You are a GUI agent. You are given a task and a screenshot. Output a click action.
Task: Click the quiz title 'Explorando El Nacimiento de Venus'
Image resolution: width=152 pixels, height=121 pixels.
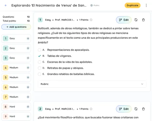[49, 5]
